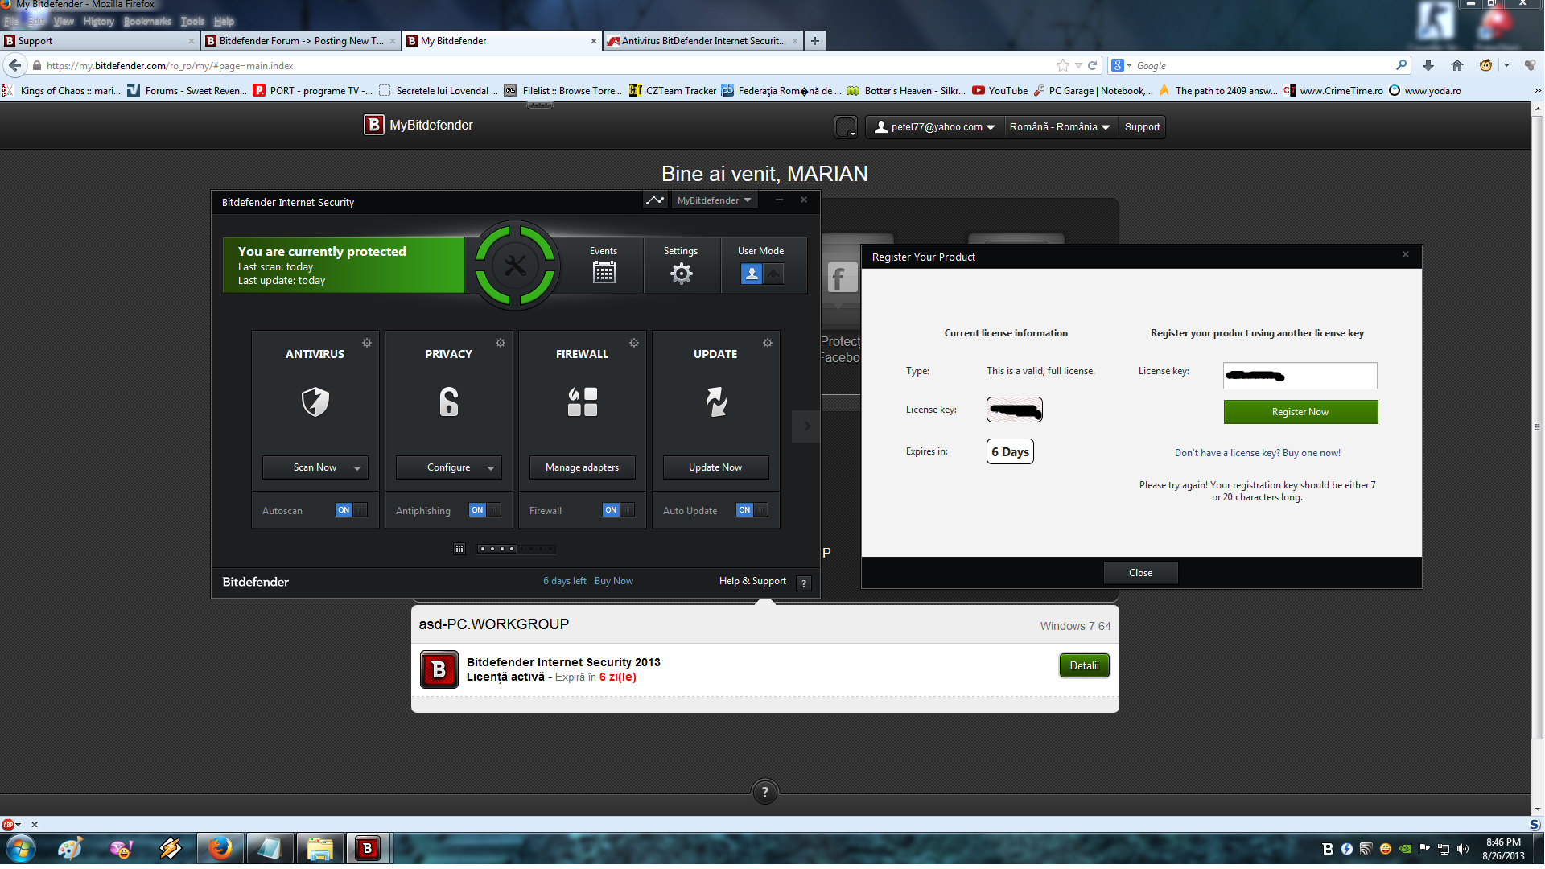1545x869 pixels.
Task: Reload page with the refresh icon
Action: (x=1092, y=65)
